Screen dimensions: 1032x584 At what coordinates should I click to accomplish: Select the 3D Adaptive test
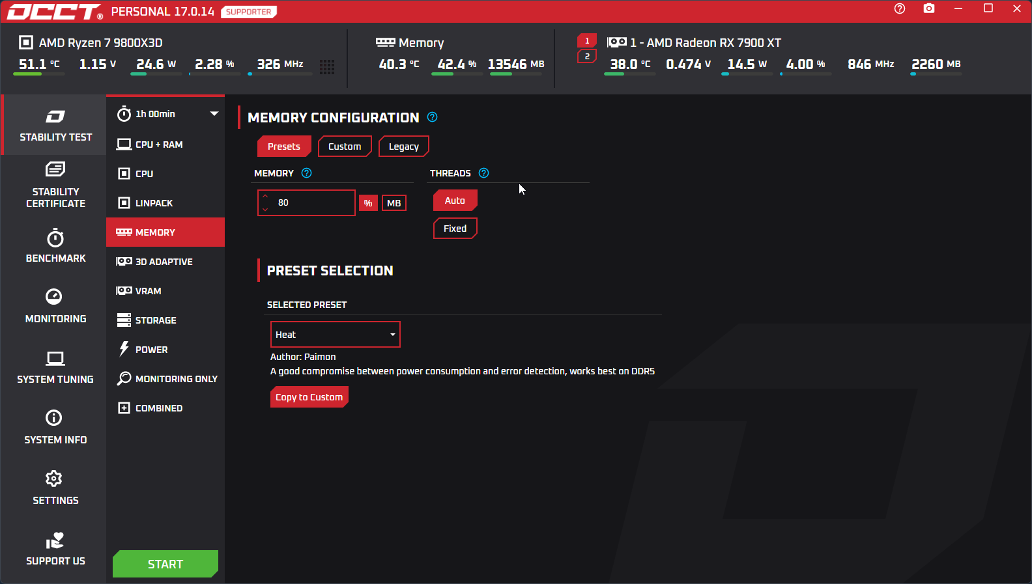(165, 262)
